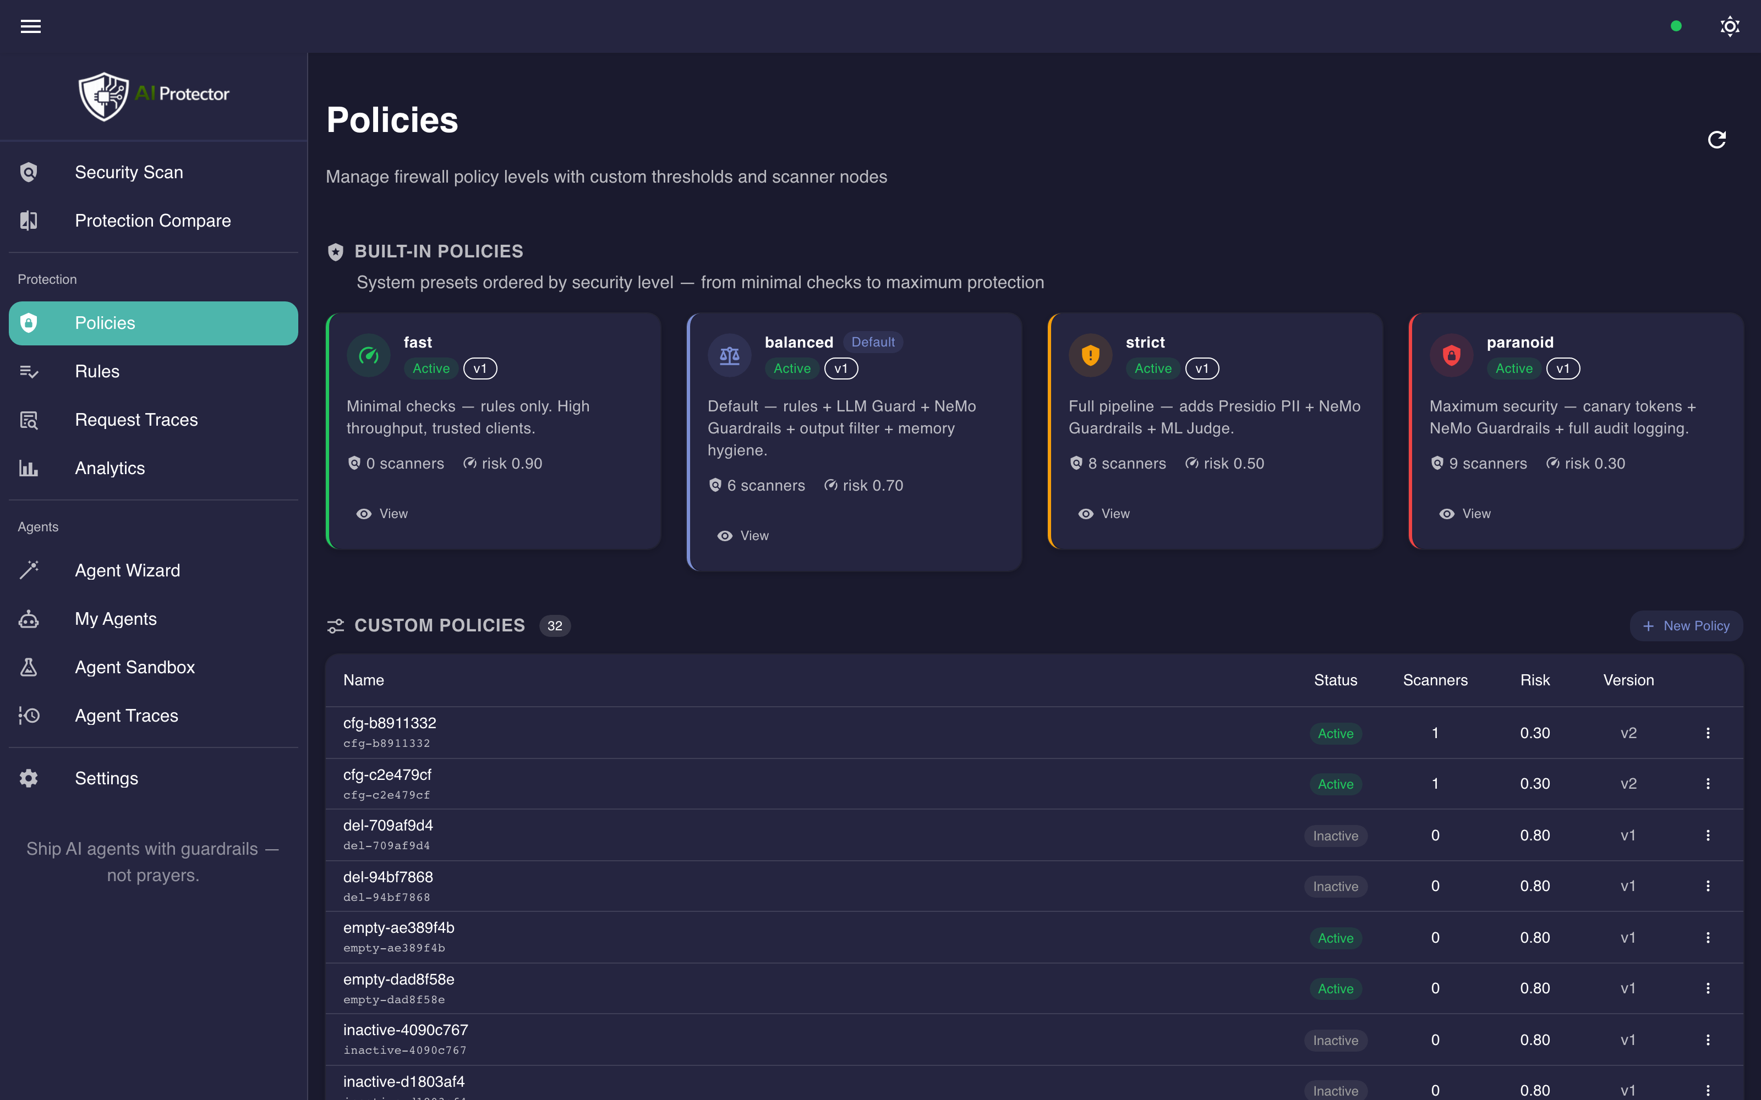Image resolution: width=1761 pixels, height=1100 pixels.
Task: Click 8 scanners on strict card
Action: click(1118, 464)
